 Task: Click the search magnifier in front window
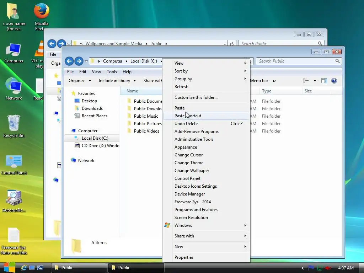pos(337,61)
